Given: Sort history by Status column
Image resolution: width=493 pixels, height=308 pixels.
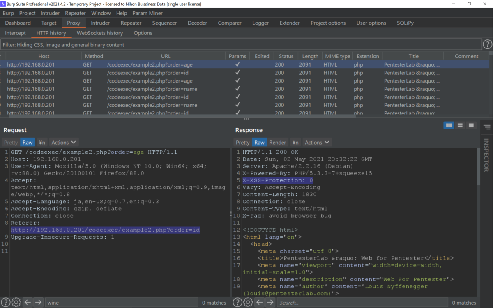Looking at the screenshot, I should coord(286,56).
